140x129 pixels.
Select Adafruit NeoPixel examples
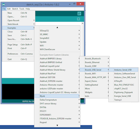[x=57, y=74]
